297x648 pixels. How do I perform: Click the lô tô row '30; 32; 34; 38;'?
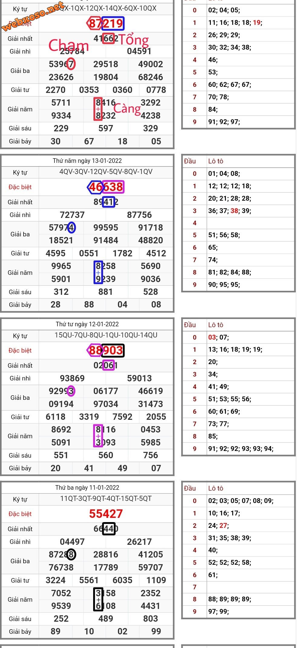(230, 48)
